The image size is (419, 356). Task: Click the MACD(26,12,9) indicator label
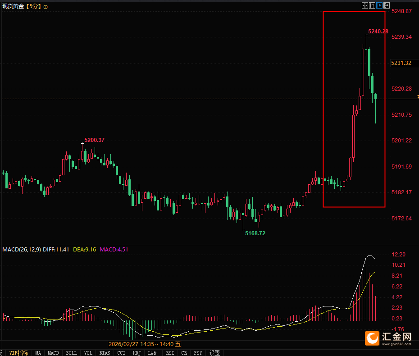point(22,250)
